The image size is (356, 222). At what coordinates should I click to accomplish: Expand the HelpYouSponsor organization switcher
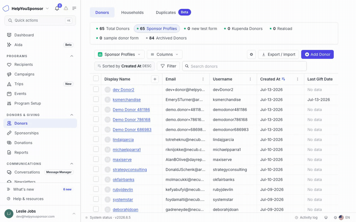point(47,9)
